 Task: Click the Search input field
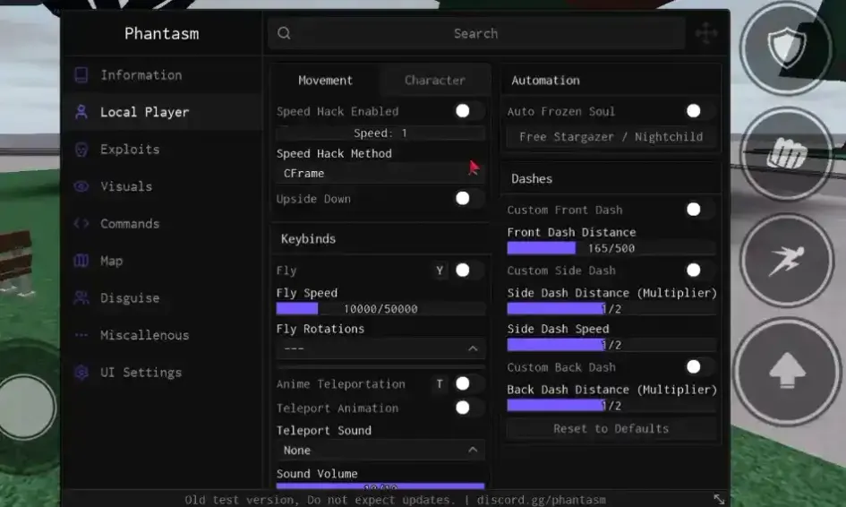476,33
